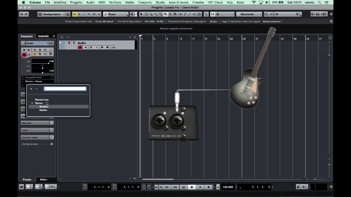Undo the last action with the undo arrow
Screen dimensions: 351x197
click(21, 14)
